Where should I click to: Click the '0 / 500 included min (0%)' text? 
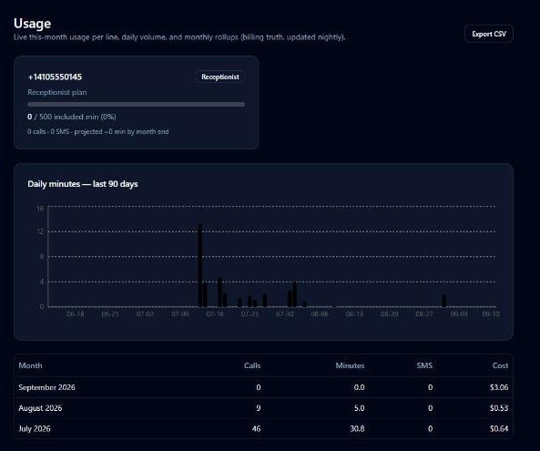72,117
